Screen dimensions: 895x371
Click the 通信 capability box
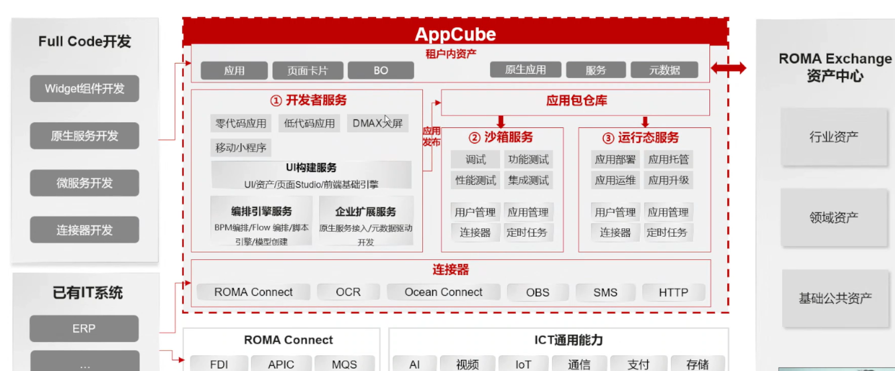(x=579, y=364)
